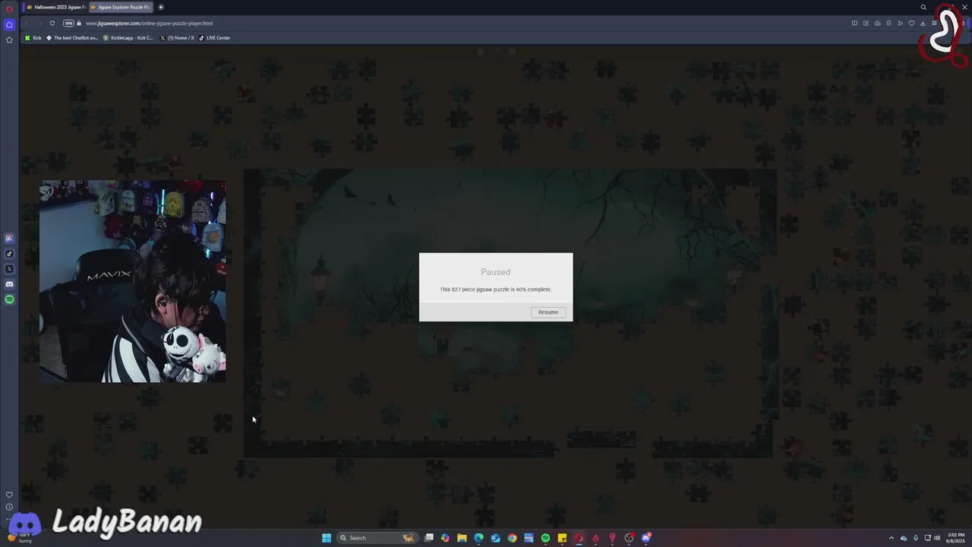Screen dimensions: 972x547
Task: Open the Home / X bookmark
Action: click(178, 38)
